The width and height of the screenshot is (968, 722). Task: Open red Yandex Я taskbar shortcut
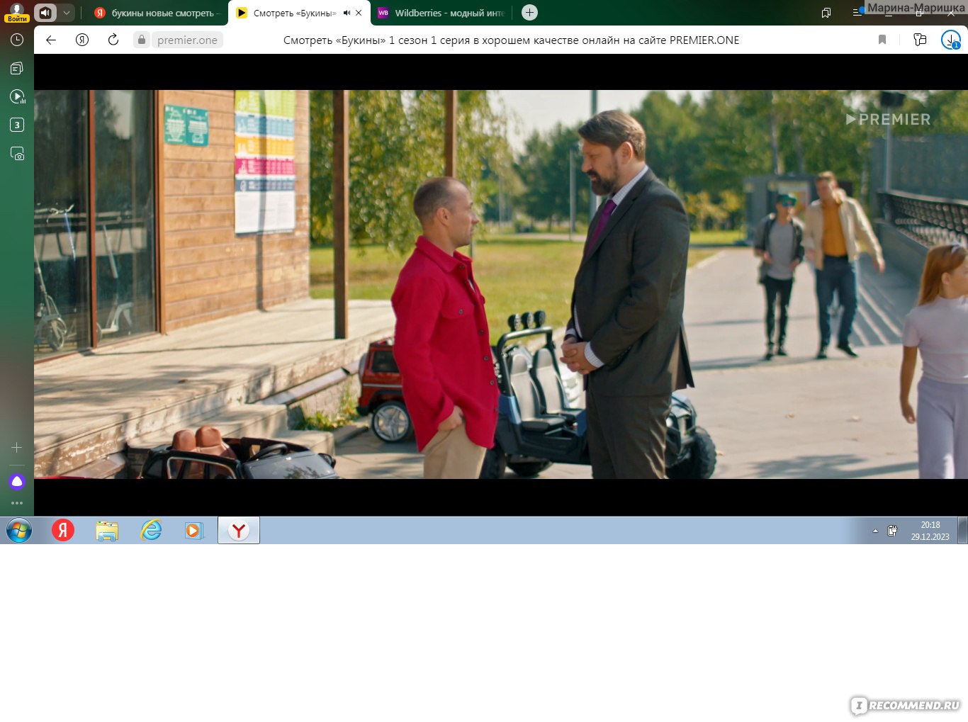coord(63,530)
